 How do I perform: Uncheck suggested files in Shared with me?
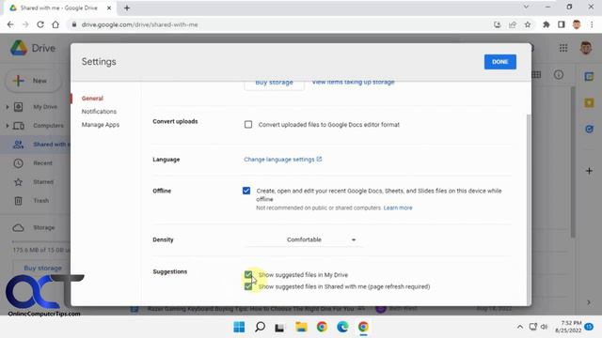[x=248, y=286]
